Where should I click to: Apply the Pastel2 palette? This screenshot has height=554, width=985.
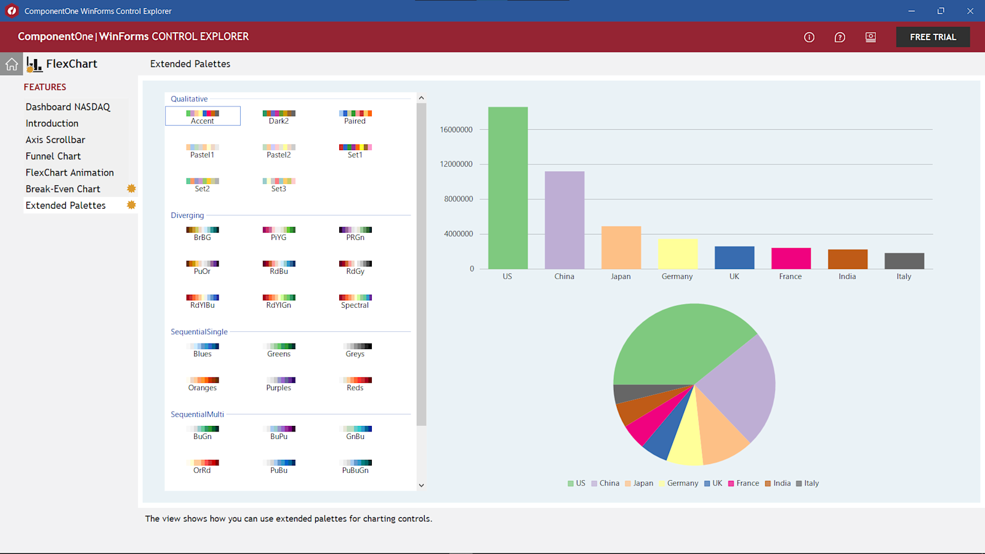[279, 150]
